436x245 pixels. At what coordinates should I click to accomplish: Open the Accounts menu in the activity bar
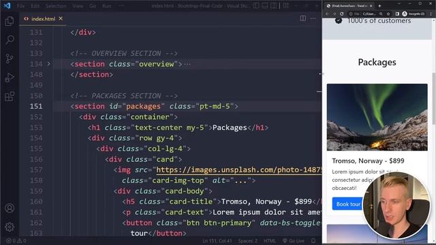pyautogui.click(x=10, y=208)
